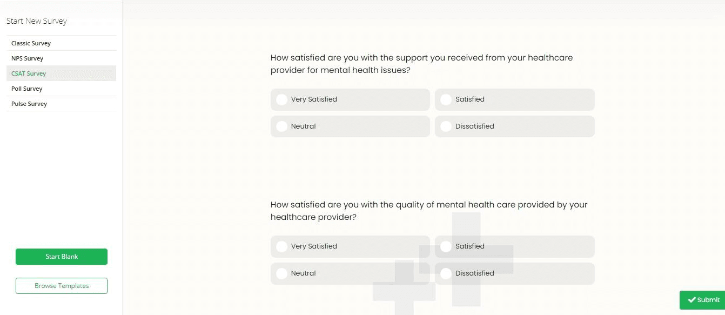Screen dimensions: 725x315
Task: Click the checkmark icon on the Submit button
Action: pyautogui.click(x=692, y=300)
